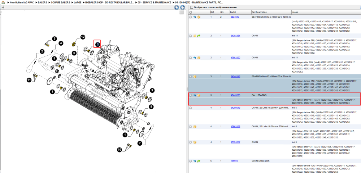Expand row for part 165590
Viewport: 361px width, 173px height.
[190, 161]
